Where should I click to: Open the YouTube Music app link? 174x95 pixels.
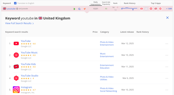click(29, 53)
